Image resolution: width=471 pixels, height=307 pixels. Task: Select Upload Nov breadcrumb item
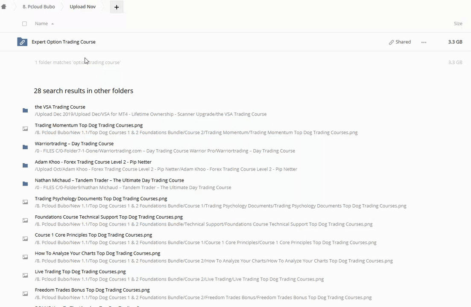pos(82,7)
